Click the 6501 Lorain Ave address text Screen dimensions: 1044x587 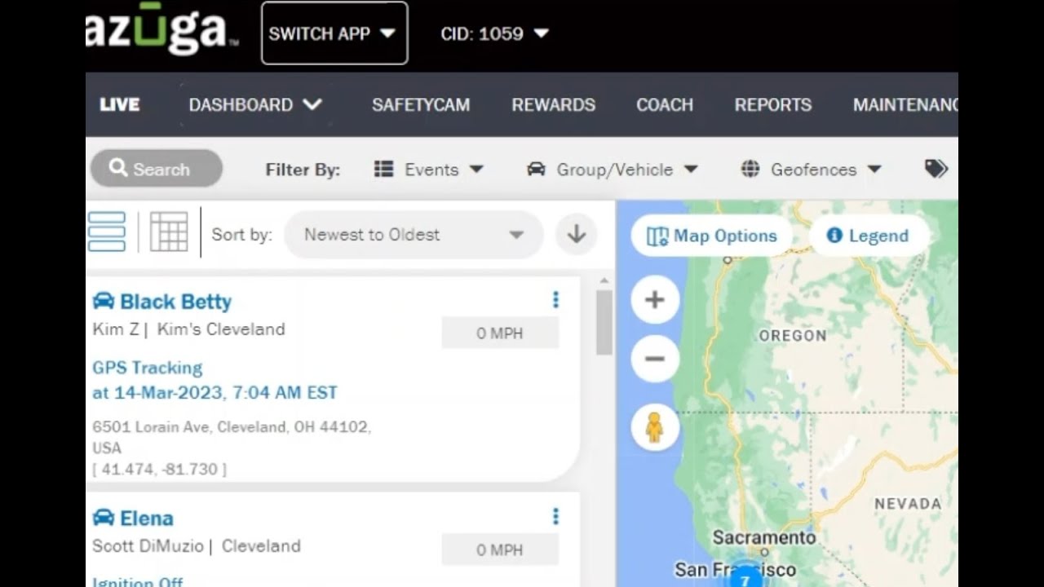(x=232, y=437)
